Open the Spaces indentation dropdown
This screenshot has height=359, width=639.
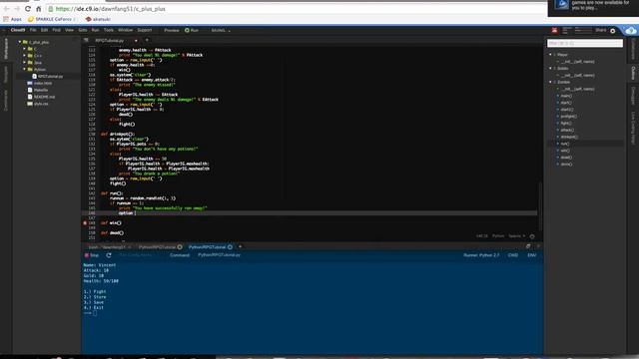pos(516,236)
